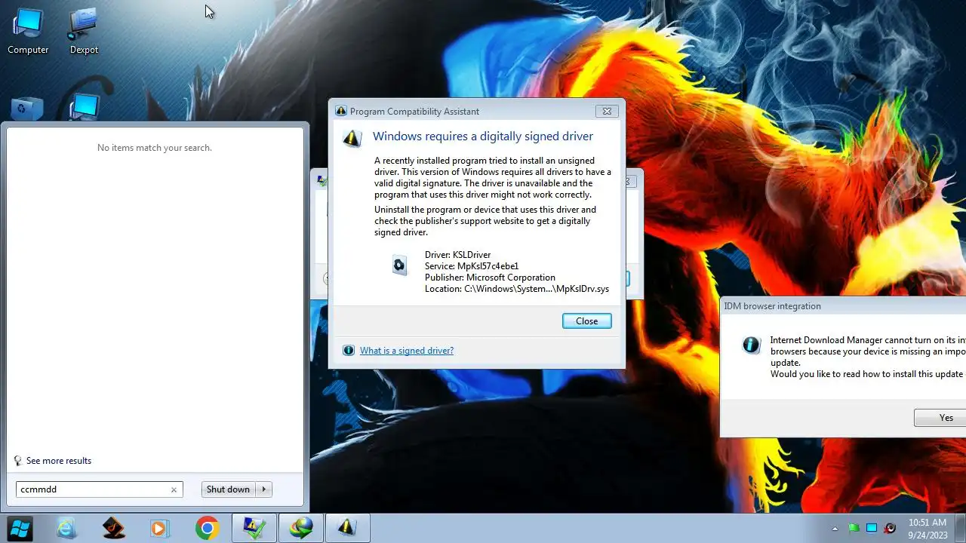Open the green Action Center flag
The width and height of the screenshot is (966, 543).
tap(854, 528)
